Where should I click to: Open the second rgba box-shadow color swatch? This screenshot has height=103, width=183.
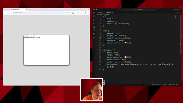point(163,64)
